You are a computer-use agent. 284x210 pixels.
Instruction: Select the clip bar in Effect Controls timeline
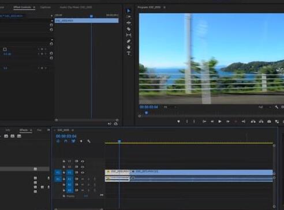pos(87,21)
